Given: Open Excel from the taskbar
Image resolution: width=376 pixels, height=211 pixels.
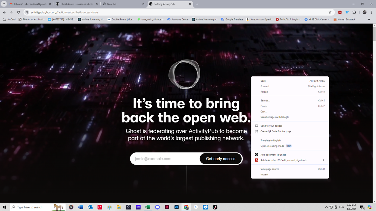Looking at the screenshot, I should tap(148, 207).
